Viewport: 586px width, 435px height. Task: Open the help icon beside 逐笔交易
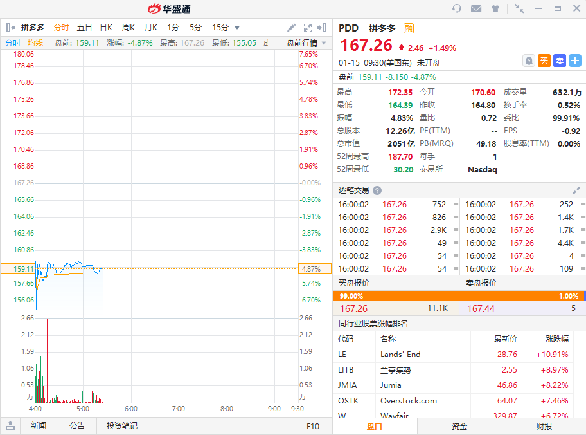[377, 190]
